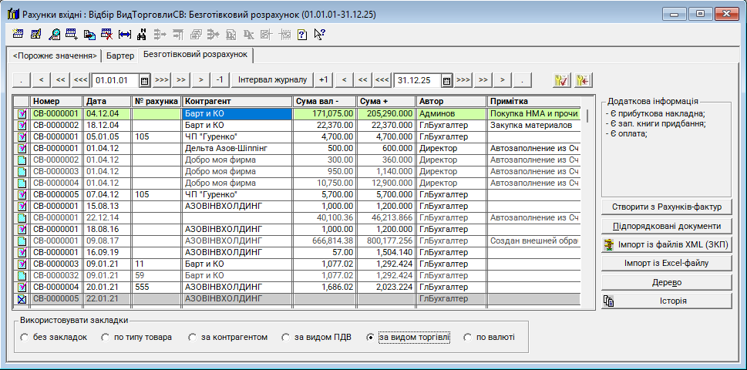Select the 'за контрагентом' bookmark option
747x370 pixels.
(192, 338)
